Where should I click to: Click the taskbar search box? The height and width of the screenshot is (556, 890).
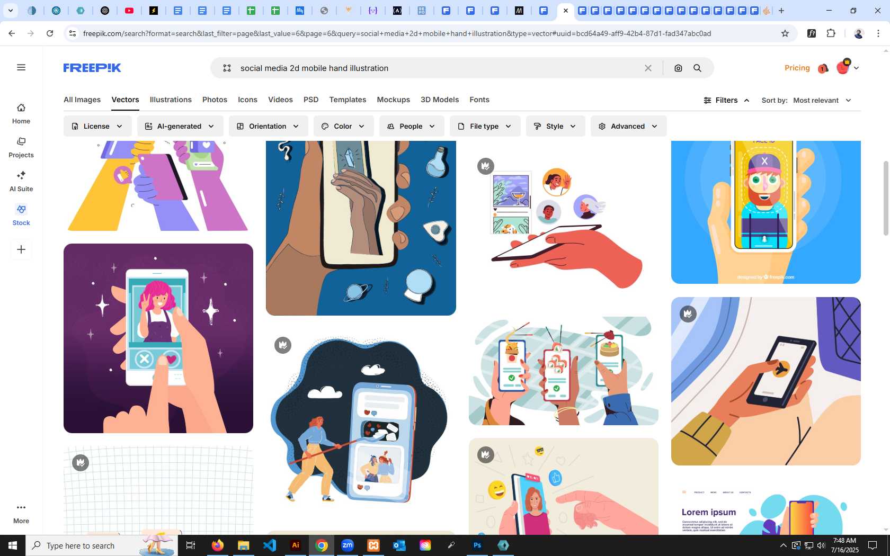(x=102, y=545)
